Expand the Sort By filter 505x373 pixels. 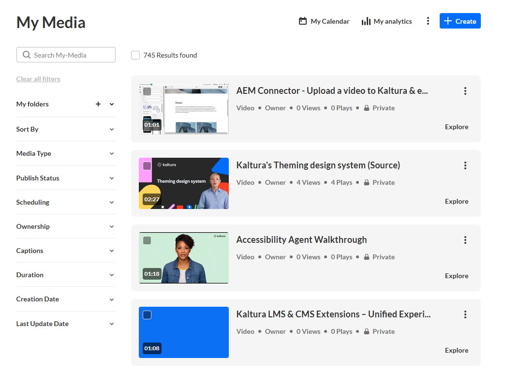click(66, 129)
